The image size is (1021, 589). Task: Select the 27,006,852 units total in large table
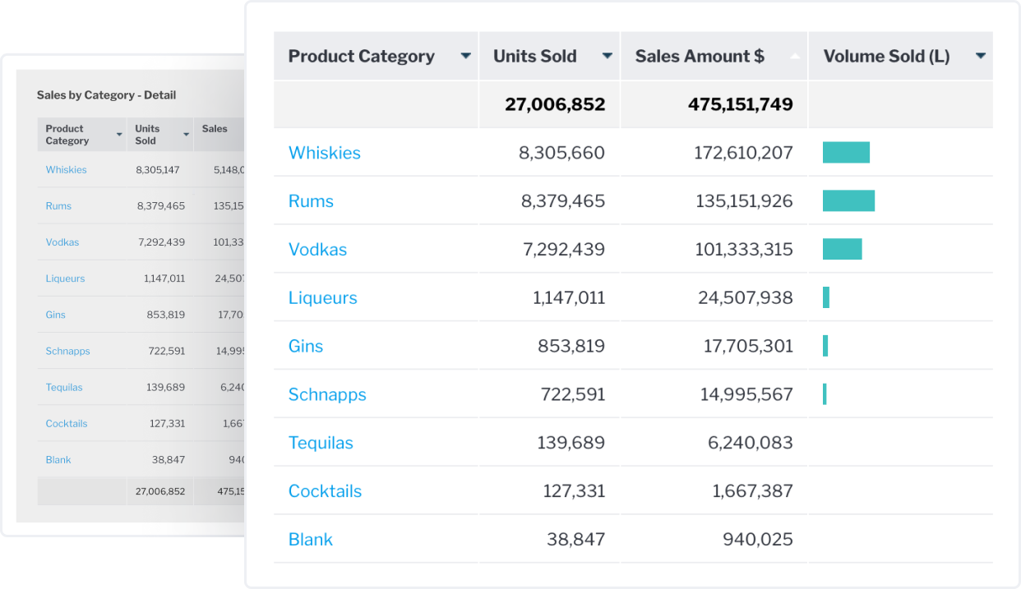coord(555,104)
